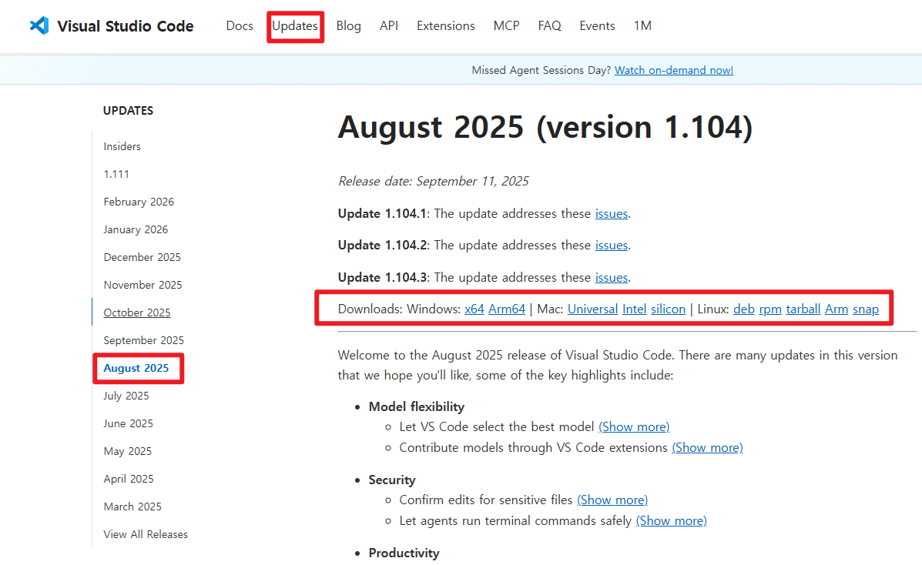Screen dimensions: 922x565
Task: Select September 2025 release notes
Action: click(143, 340)
